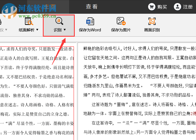Click result line starting 天放牛

(x=140, y=67)
